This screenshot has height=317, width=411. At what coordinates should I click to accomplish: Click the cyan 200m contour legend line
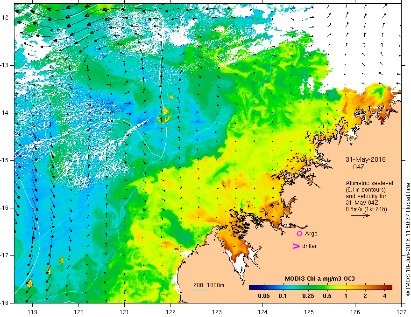pyautogui.click(x=201, y=290)
